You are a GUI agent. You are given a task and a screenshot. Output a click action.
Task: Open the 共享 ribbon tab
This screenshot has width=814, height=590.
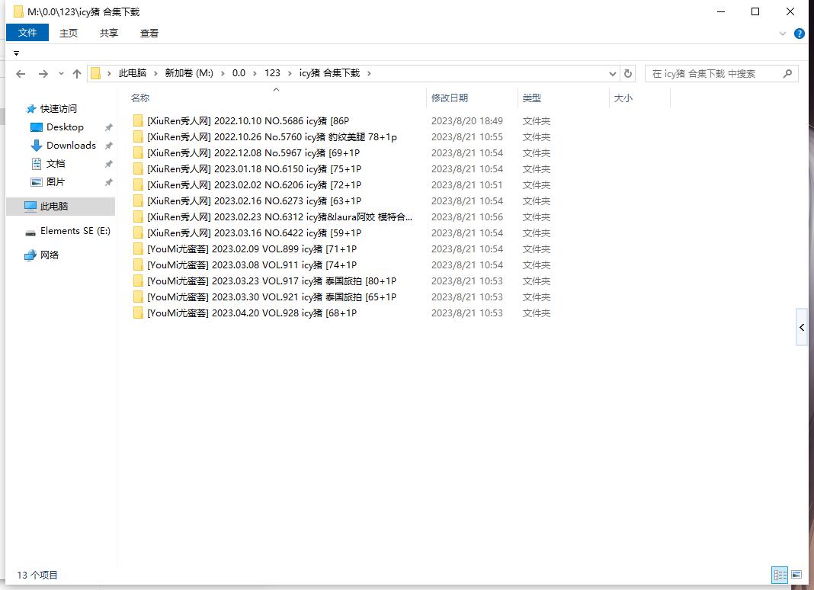(x=109, y=33)
